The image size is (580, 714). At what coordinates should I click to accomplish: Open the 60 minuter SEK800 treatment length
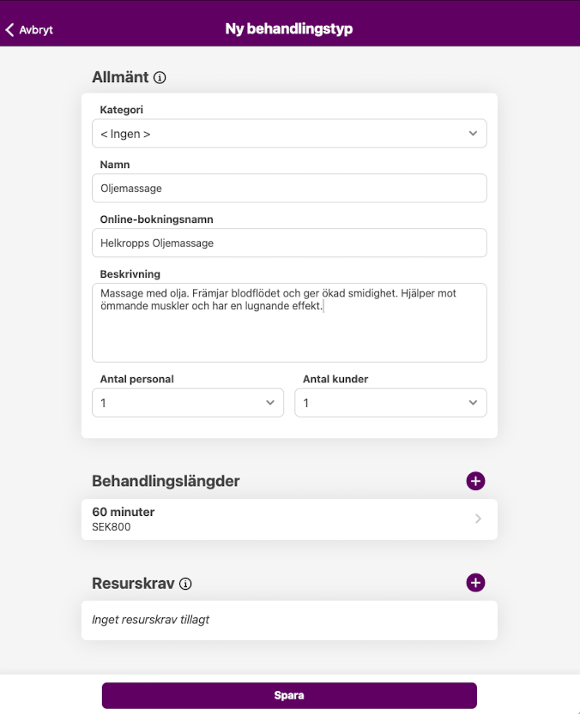[x=275, y=519]
